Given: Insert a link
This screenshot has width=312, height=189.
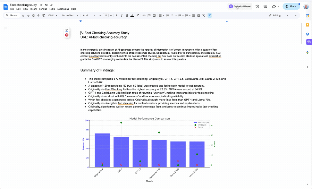Looking at the screenshot, I should pyautogui.click(x=144, y=16).
